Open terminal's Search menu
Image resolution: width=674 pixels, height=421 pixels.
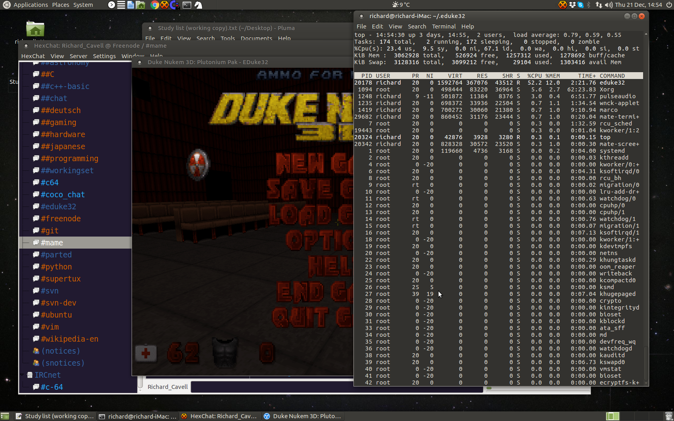(417, 26)
